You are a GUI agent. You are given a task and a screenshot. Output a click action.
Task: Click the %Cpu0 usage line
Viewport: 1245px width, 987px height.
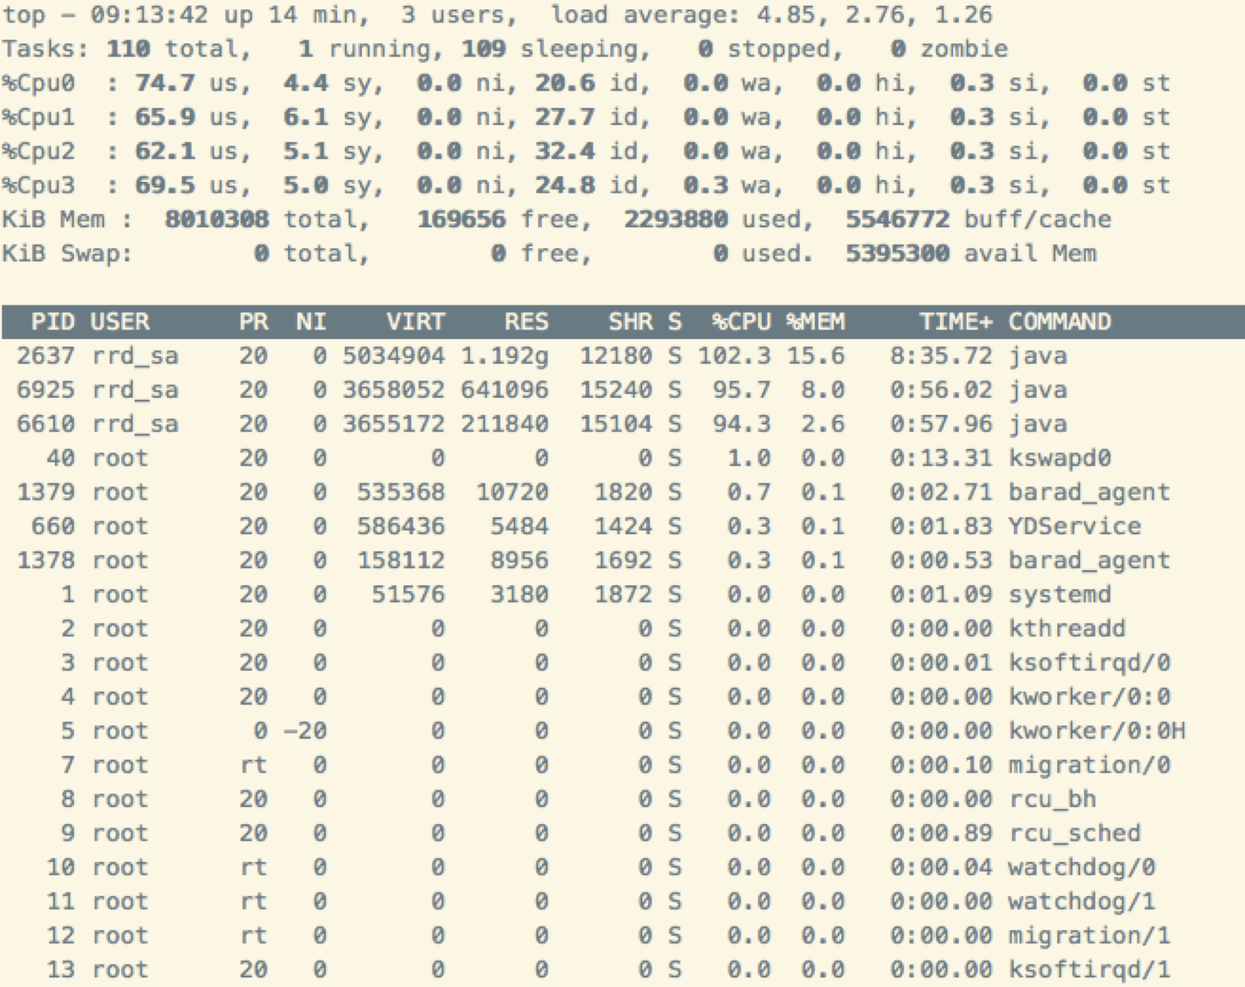tap(585, 83)
